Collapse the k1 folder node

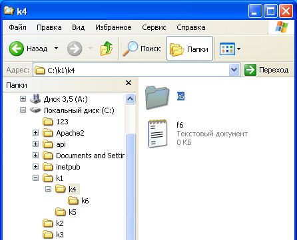[35, 178]
